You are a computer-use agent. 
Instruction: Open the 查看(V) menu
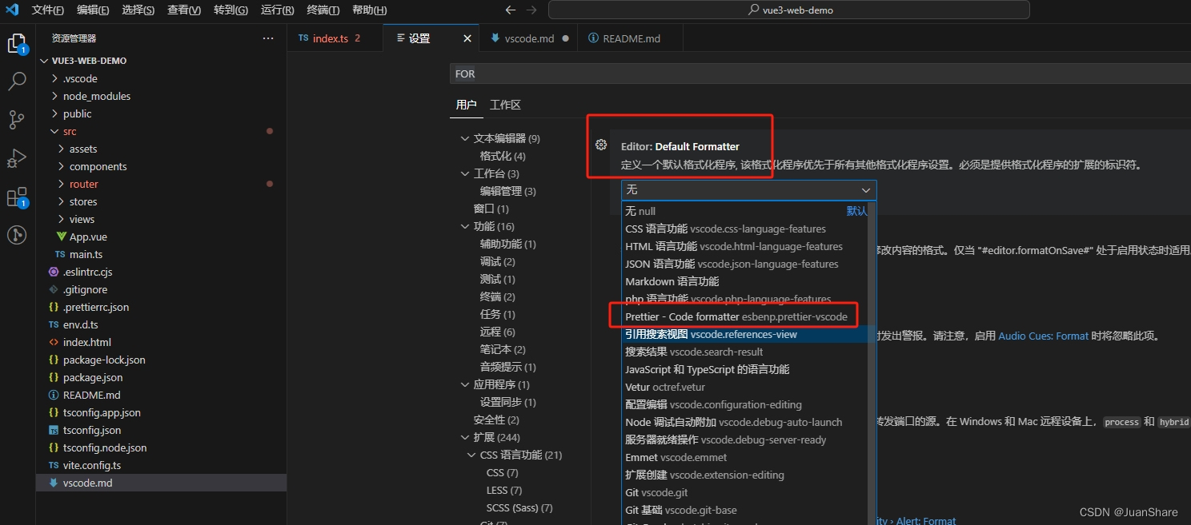tap(185, 10)
